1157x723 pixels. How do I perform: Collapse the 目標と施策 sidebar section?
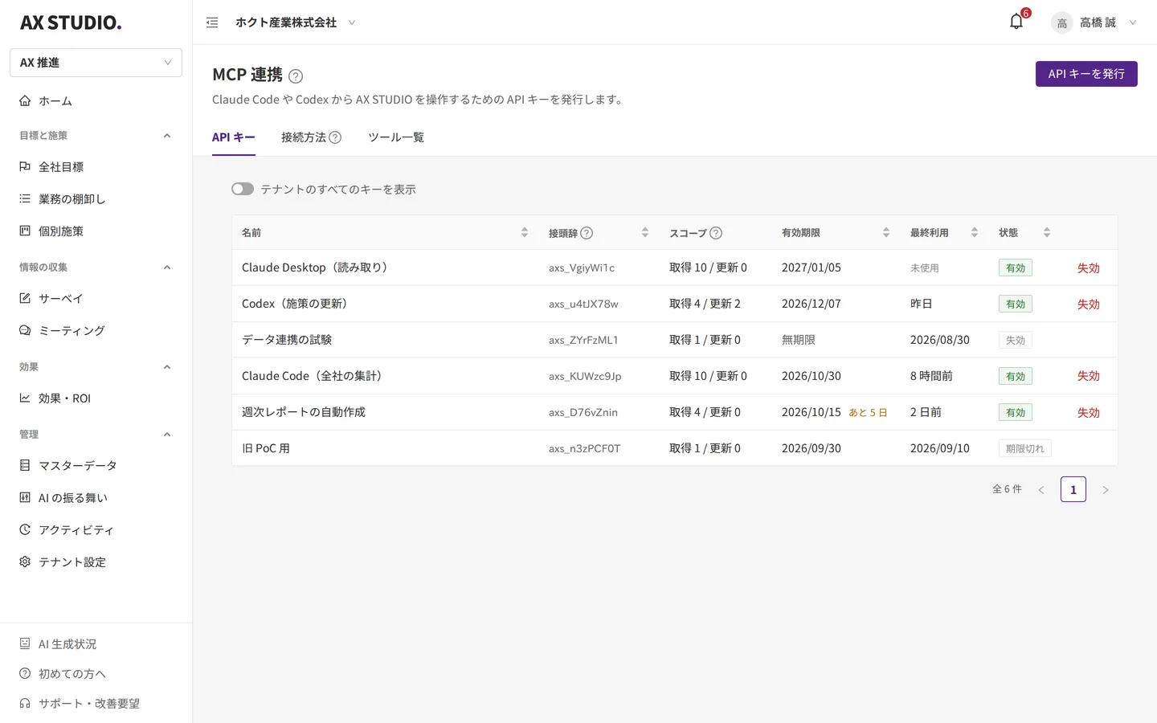coord(167,136)
